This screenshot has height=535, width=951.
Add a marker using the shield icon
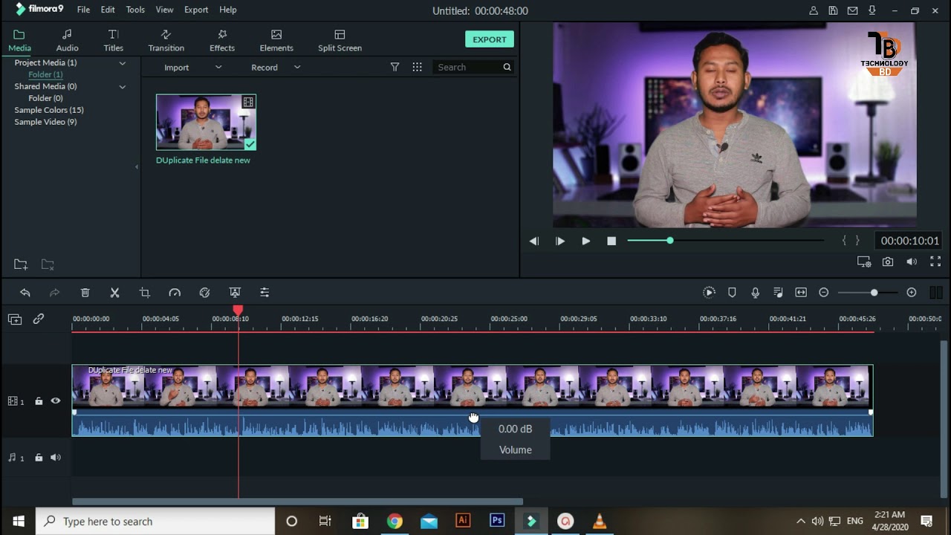coord(732,293)
